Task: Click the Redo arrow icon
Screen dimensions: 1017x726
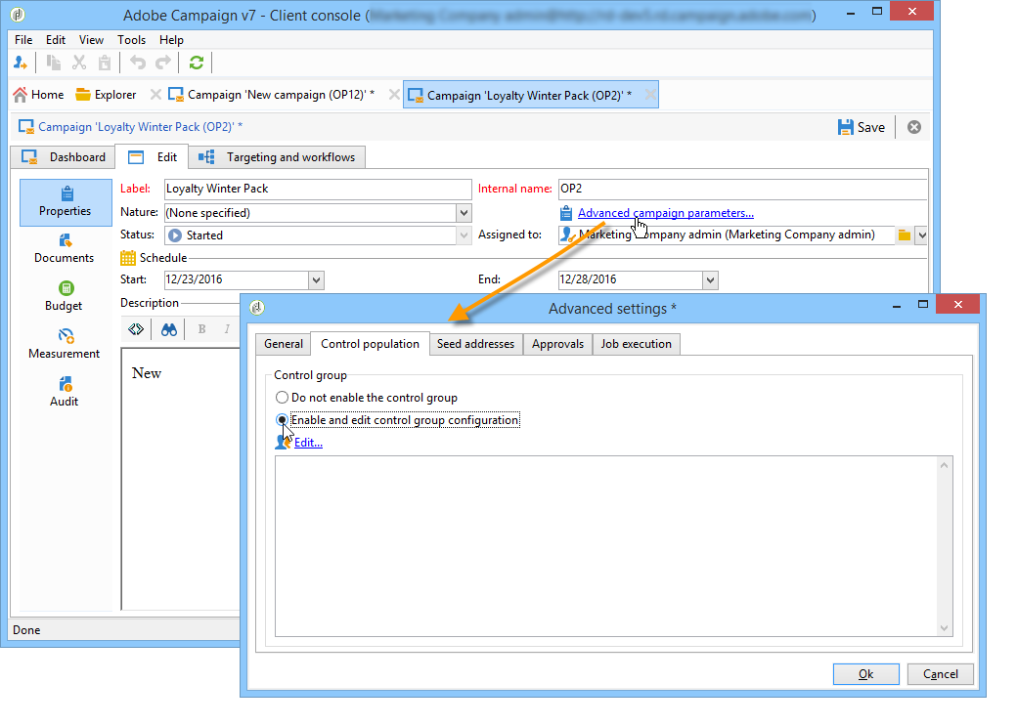Action: [163, 63]
